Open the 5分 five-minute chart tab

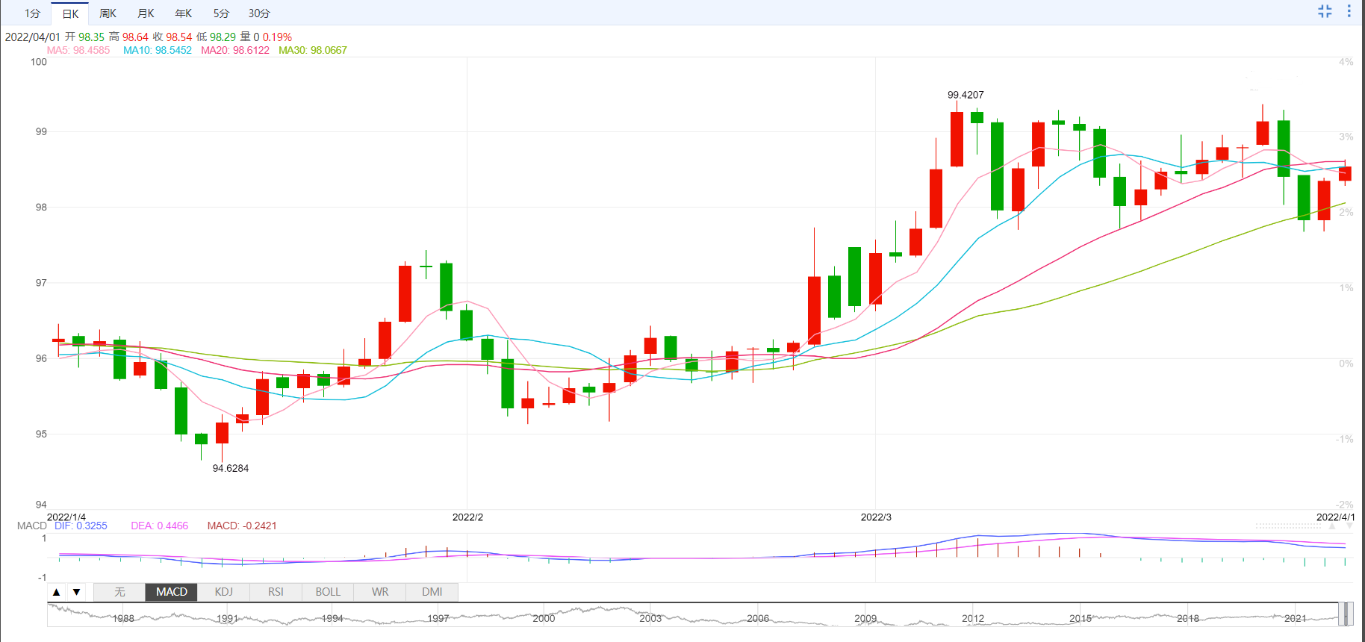tap(221, 13)
